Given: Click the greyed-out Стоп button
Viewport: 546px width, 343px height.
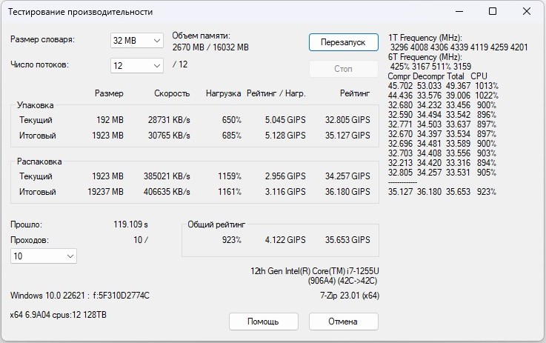Looking at the screenshot, I should tap(343, 69).
